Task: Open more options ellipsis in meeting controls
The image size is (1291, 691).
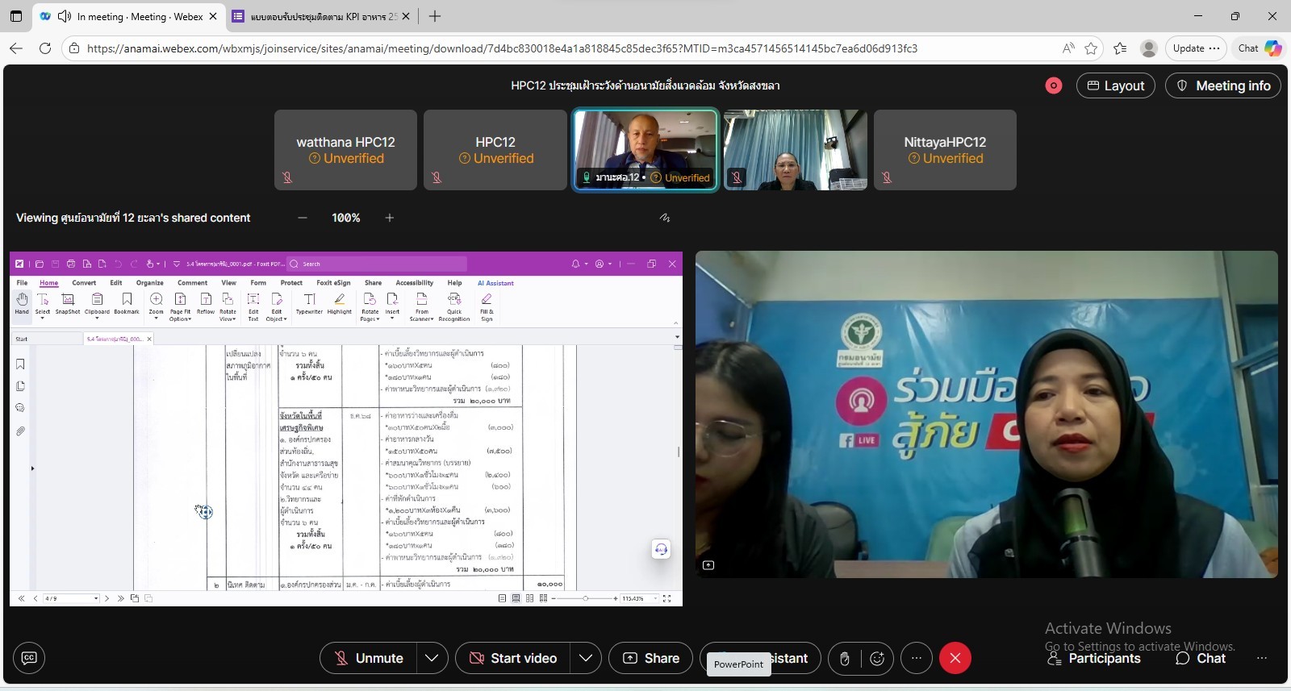Action: [916, 658]
